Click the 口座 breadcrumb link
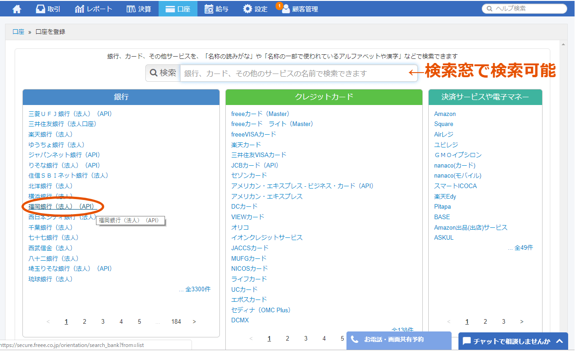 pos(18,32)
